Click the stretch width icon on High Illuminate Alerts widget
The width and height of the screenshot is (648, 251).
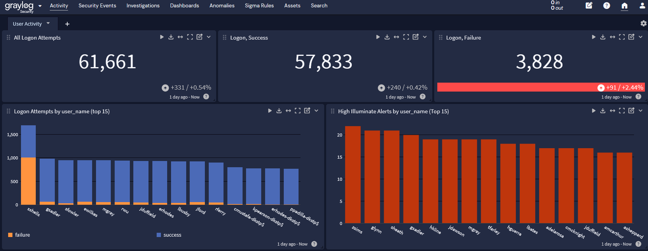click(x=612, y=111)
